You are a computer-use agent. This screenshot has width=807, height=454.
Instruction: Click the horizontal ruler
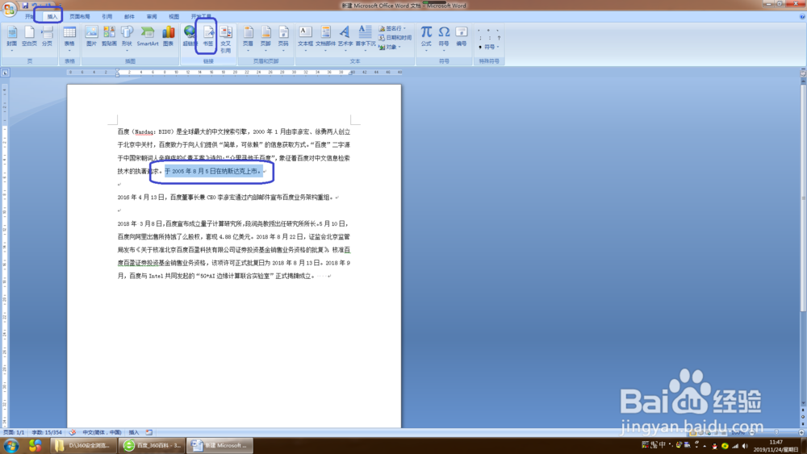(x=235, y=73)
